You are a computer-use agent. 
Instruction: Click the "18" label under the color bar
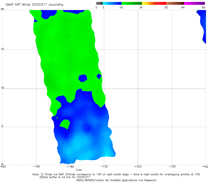[121, 7]
